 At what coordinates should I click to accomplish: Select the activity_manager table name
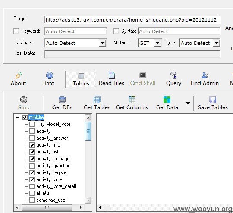[54, 159]
